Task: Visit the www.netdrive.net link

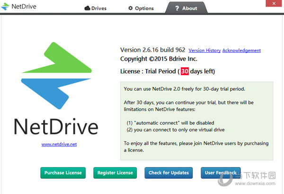Action: pos(59,144)
